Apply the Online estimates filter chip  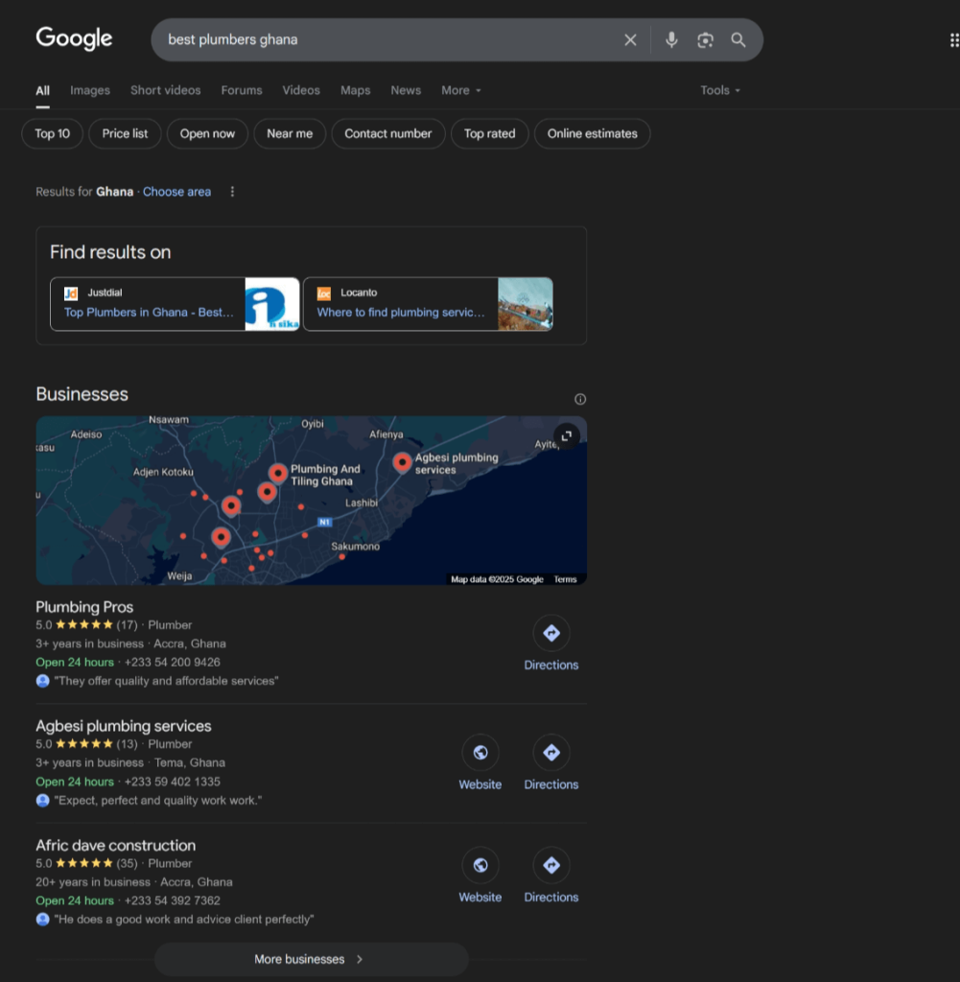click(x=593, y=133)
